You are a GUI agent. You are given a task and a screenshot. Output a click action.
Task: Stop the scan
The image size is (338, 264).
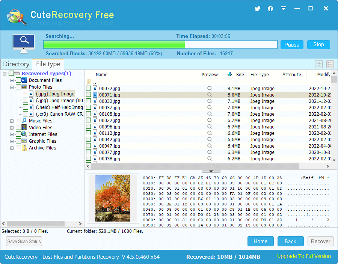(x=318, y=44)
